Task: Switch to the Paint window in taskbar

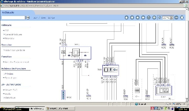Action: click(60, 109)
